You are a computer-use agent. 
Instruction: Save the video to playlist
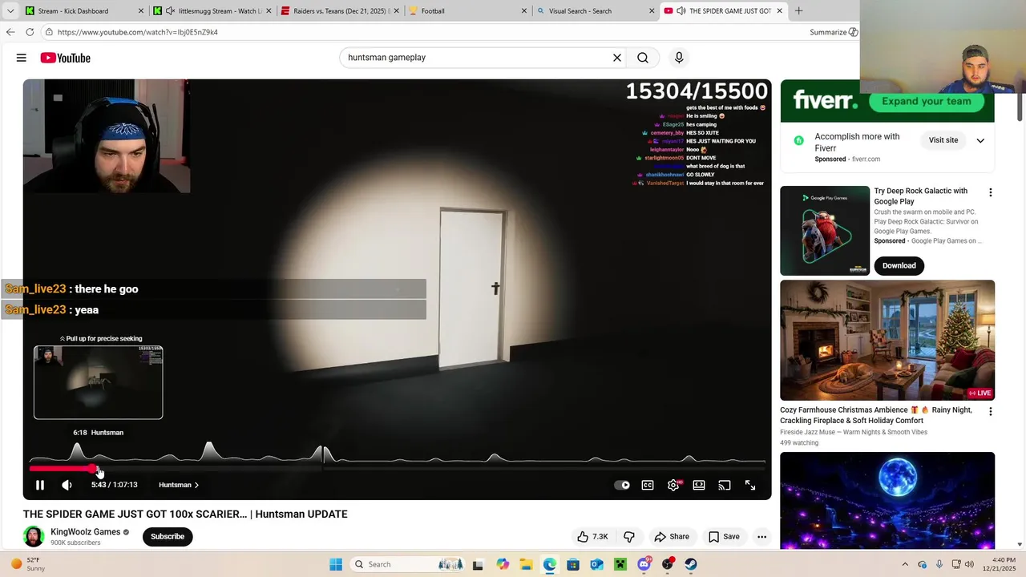click(724, 537)
